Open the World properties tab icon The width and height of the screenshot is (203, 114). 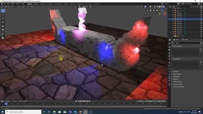[x=169, y=59]
